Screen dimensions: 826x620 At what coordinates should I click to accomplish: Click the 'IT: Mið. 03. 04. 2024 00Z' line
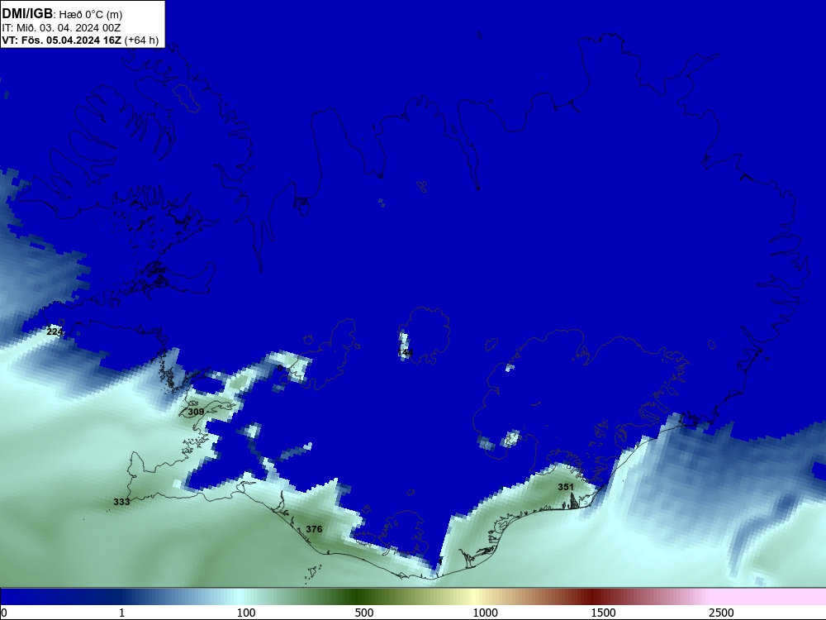(61, 28)
